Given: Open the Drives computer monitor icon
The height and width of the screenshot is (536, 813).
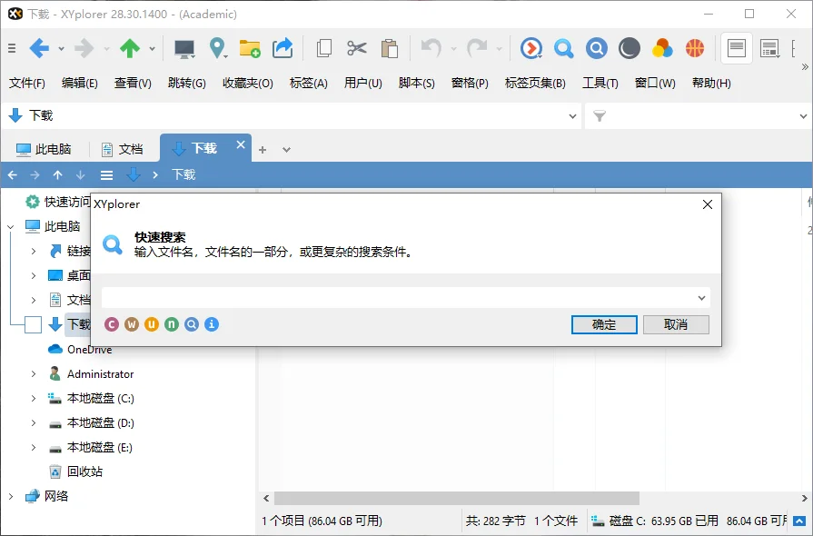Looking at the screenshot, I should pyautogui.click(x=184, y=49).
